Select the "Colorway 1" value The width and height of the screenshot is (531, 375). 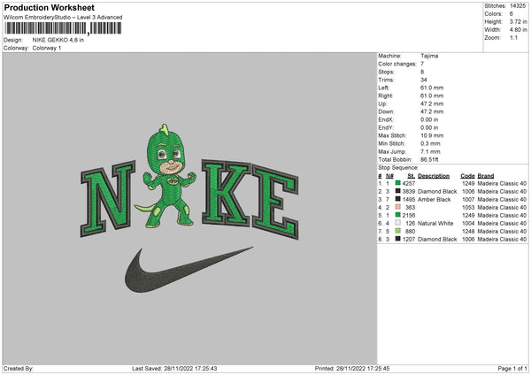[47, 48]
